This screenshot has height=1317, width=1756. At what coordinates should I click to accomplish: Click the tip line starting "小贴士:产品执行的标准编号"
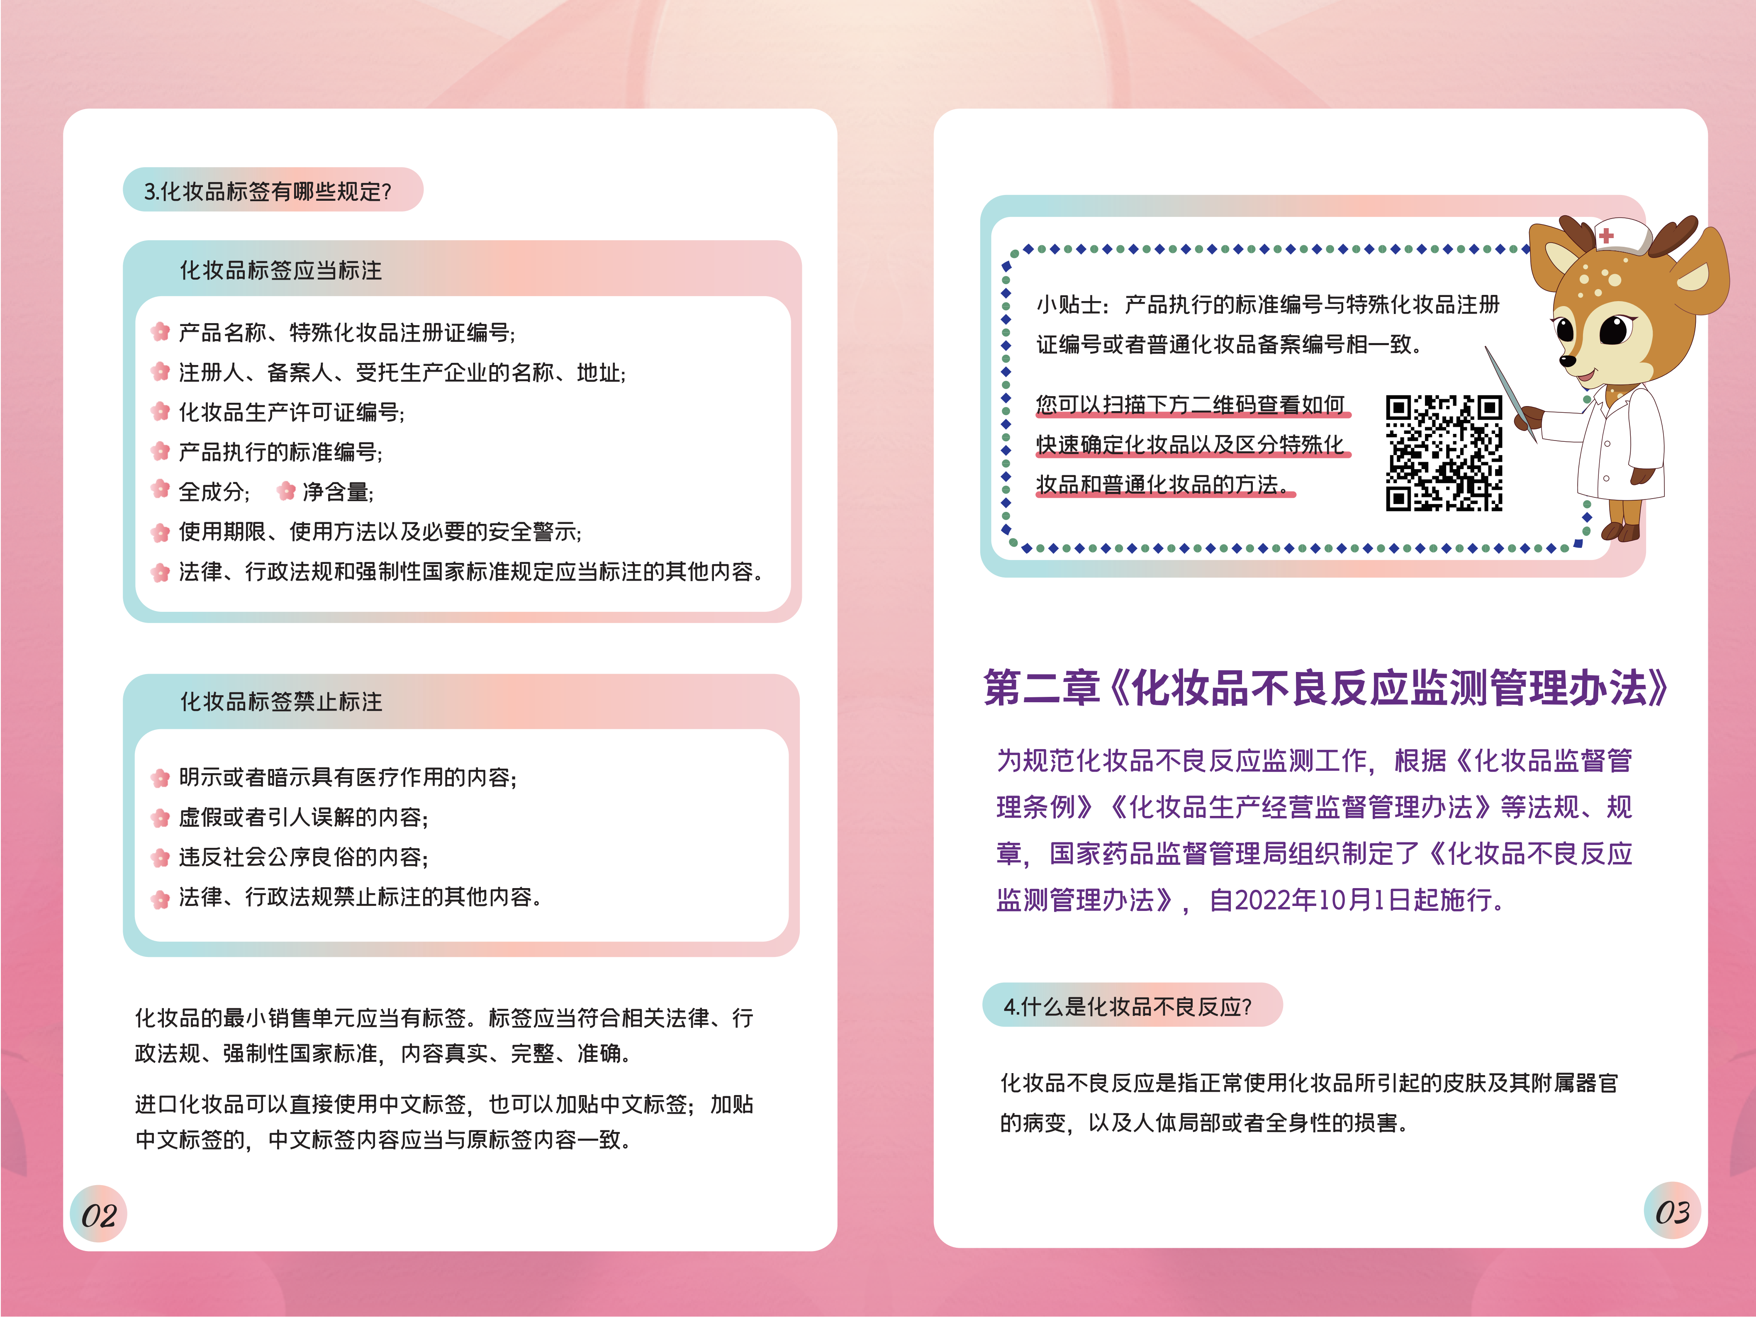[1268, 305]
